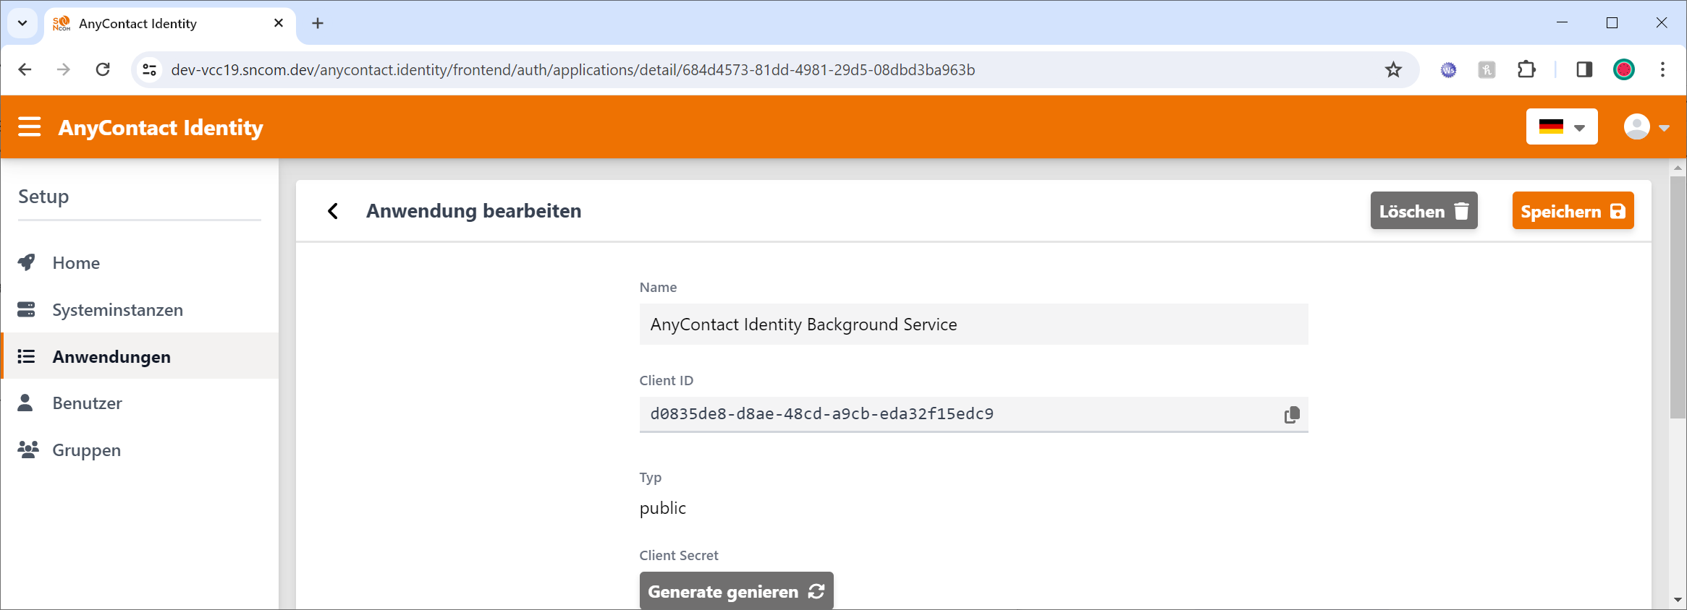Expand the German language selector dropdown
This screenshot has width=1687, height=610.
tap(1561, 127)
